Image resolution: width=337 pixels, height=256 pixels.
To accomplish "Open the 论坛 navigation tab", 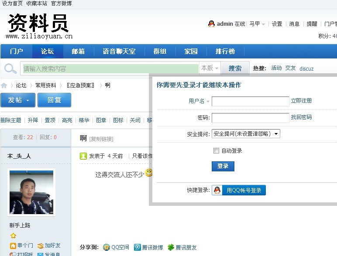I will pyautogui.click(x=48, y=51).
